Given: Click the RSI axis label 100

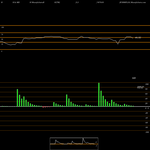Looking at the screenshot, I should [x=2, y=27].
